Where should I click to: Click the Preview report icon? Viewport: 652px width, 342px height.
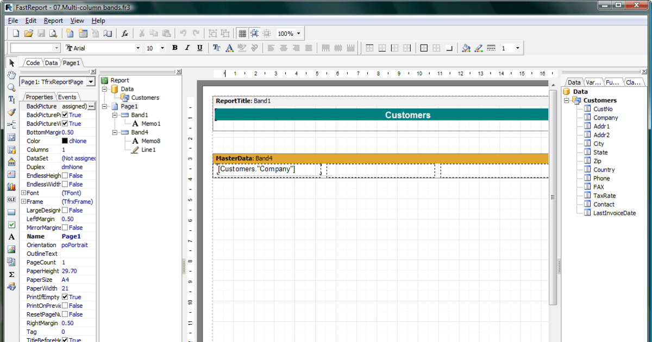53,34
